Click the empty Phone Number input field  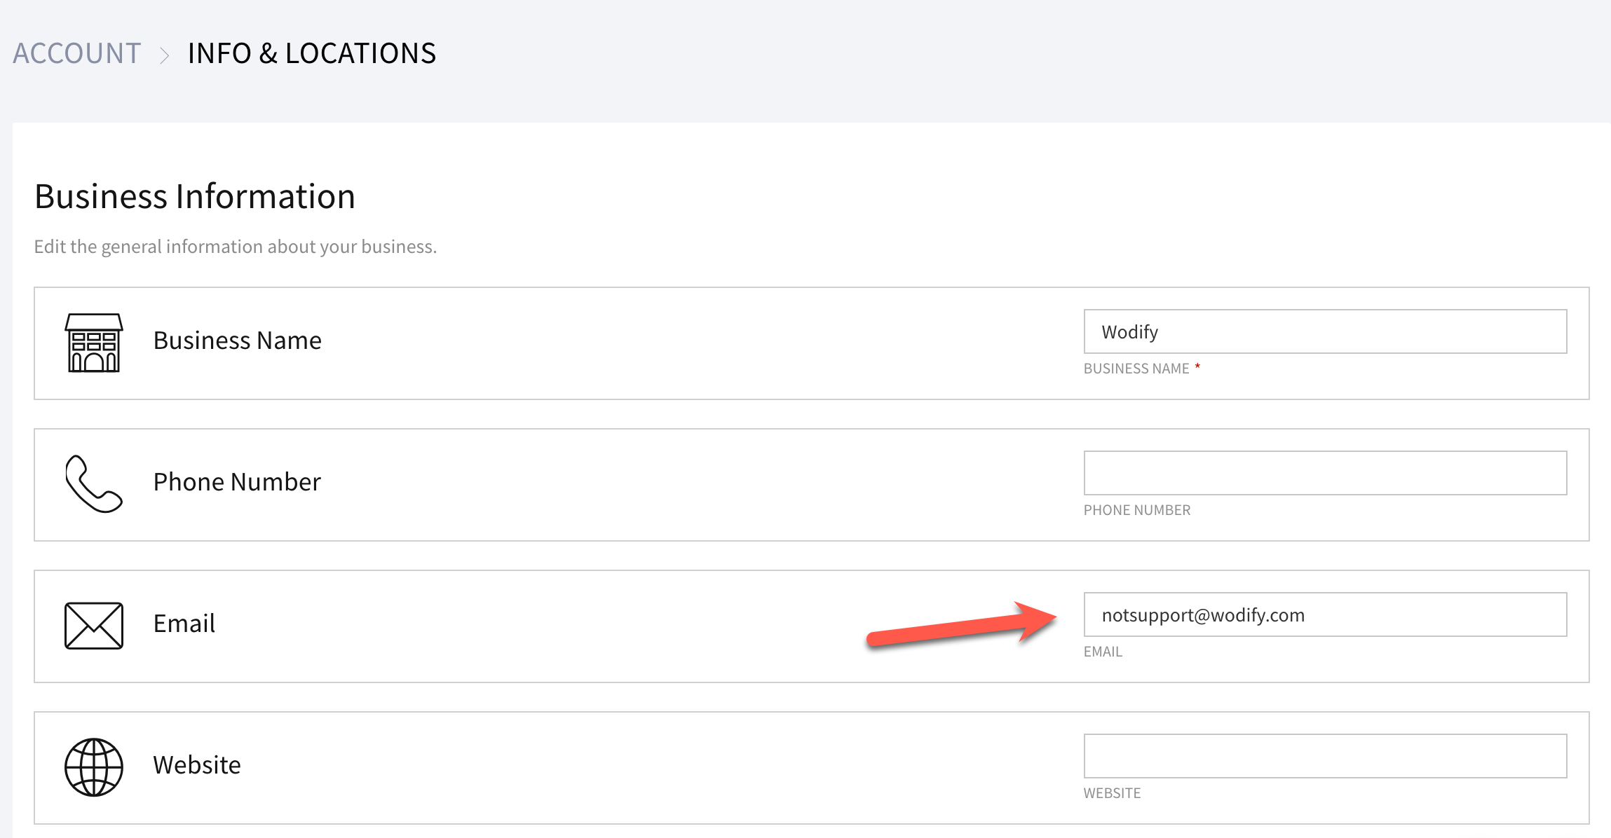(x=1325, y=473)
